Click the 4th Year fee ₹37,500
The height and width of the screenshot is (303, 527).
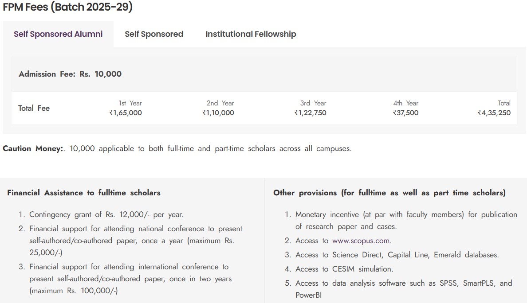[x=405, y=113]
